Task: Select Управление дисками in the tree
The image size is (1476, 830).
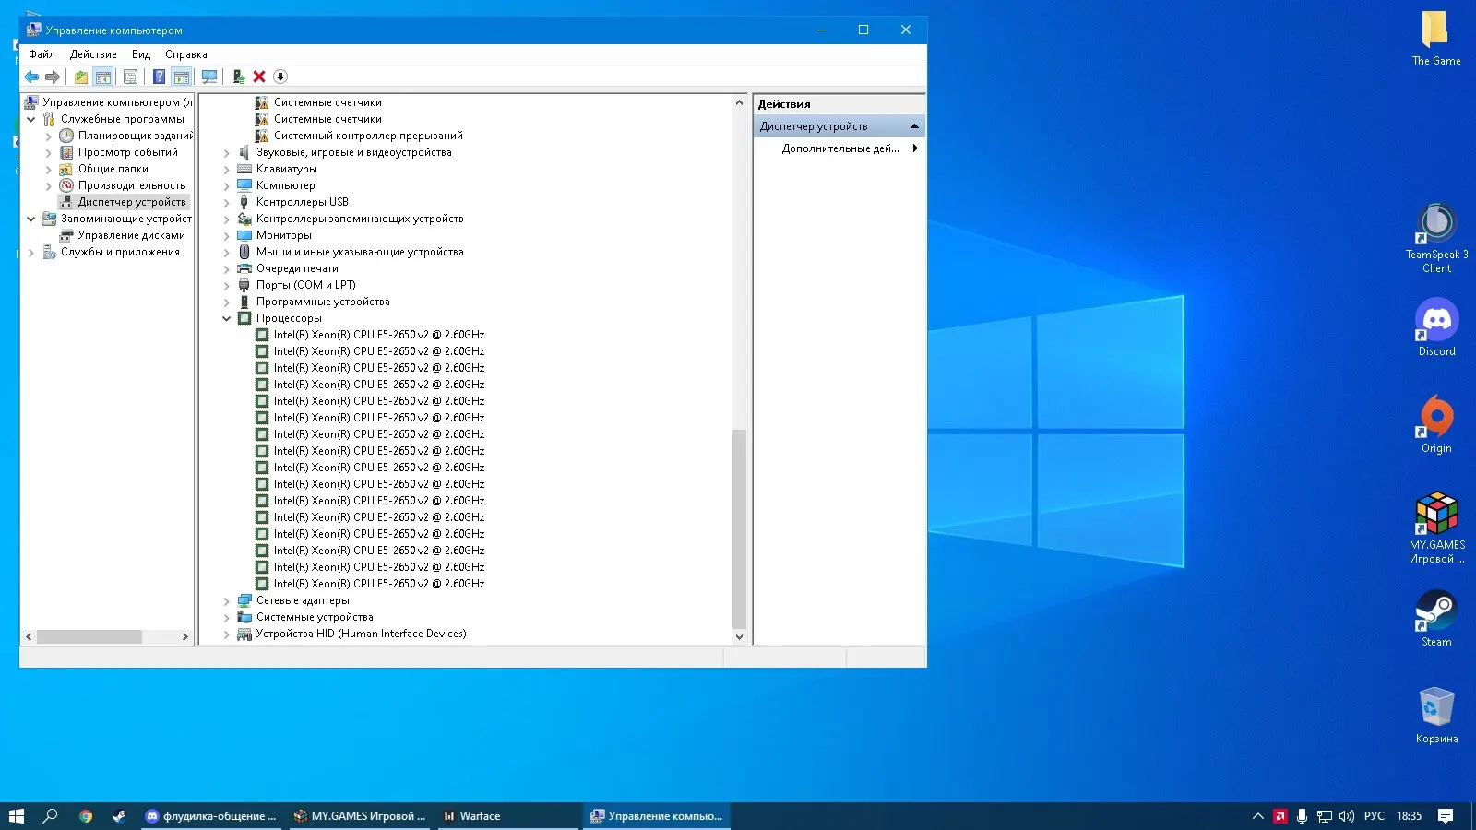Action: click(131, 235)
